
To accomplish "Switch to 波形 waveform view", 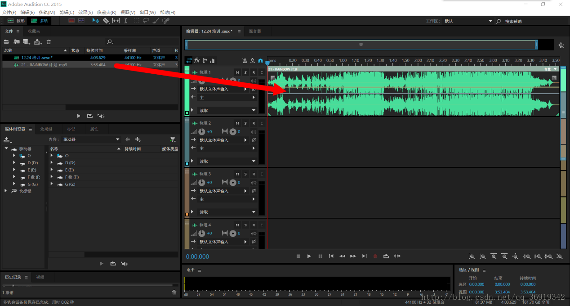I will (16, 21).
